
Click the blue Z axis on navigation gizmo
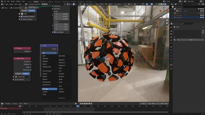coord(164,8)
